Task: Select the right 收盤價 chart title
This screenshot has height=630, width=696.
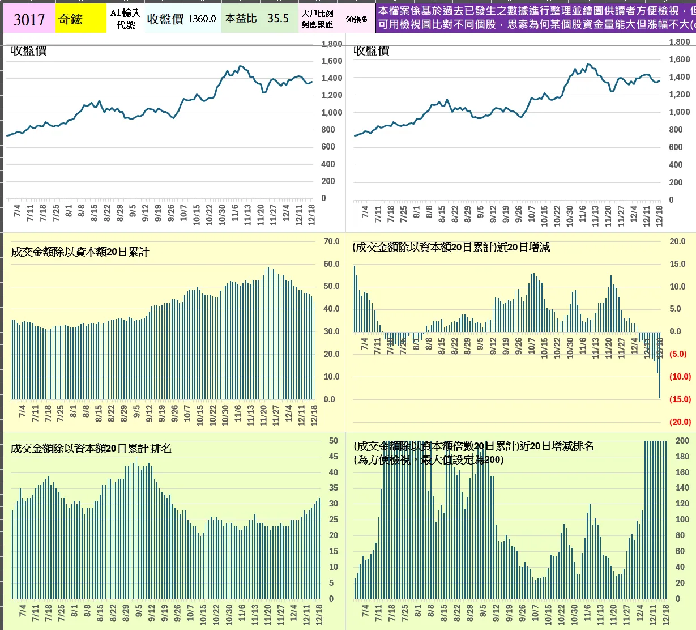Action: (372, 51)
